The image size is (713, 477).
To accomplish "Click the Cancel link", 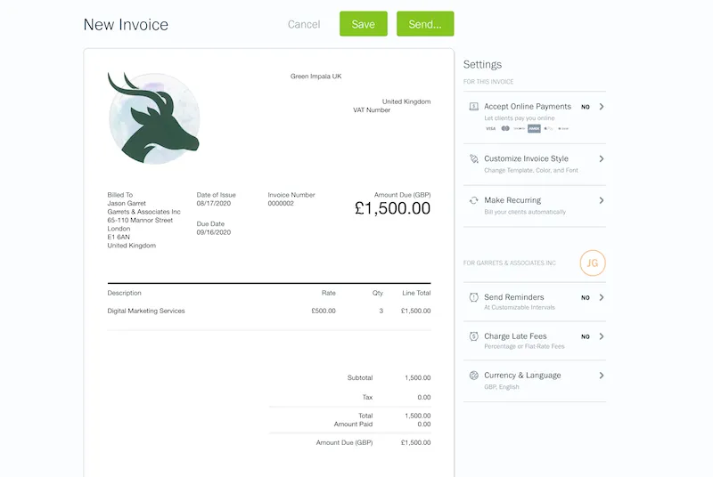I will [x=304, y=24].
